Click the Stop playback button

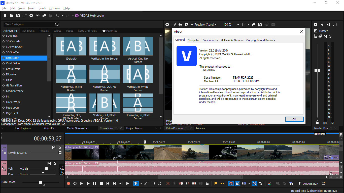click(x=101, y=184)
